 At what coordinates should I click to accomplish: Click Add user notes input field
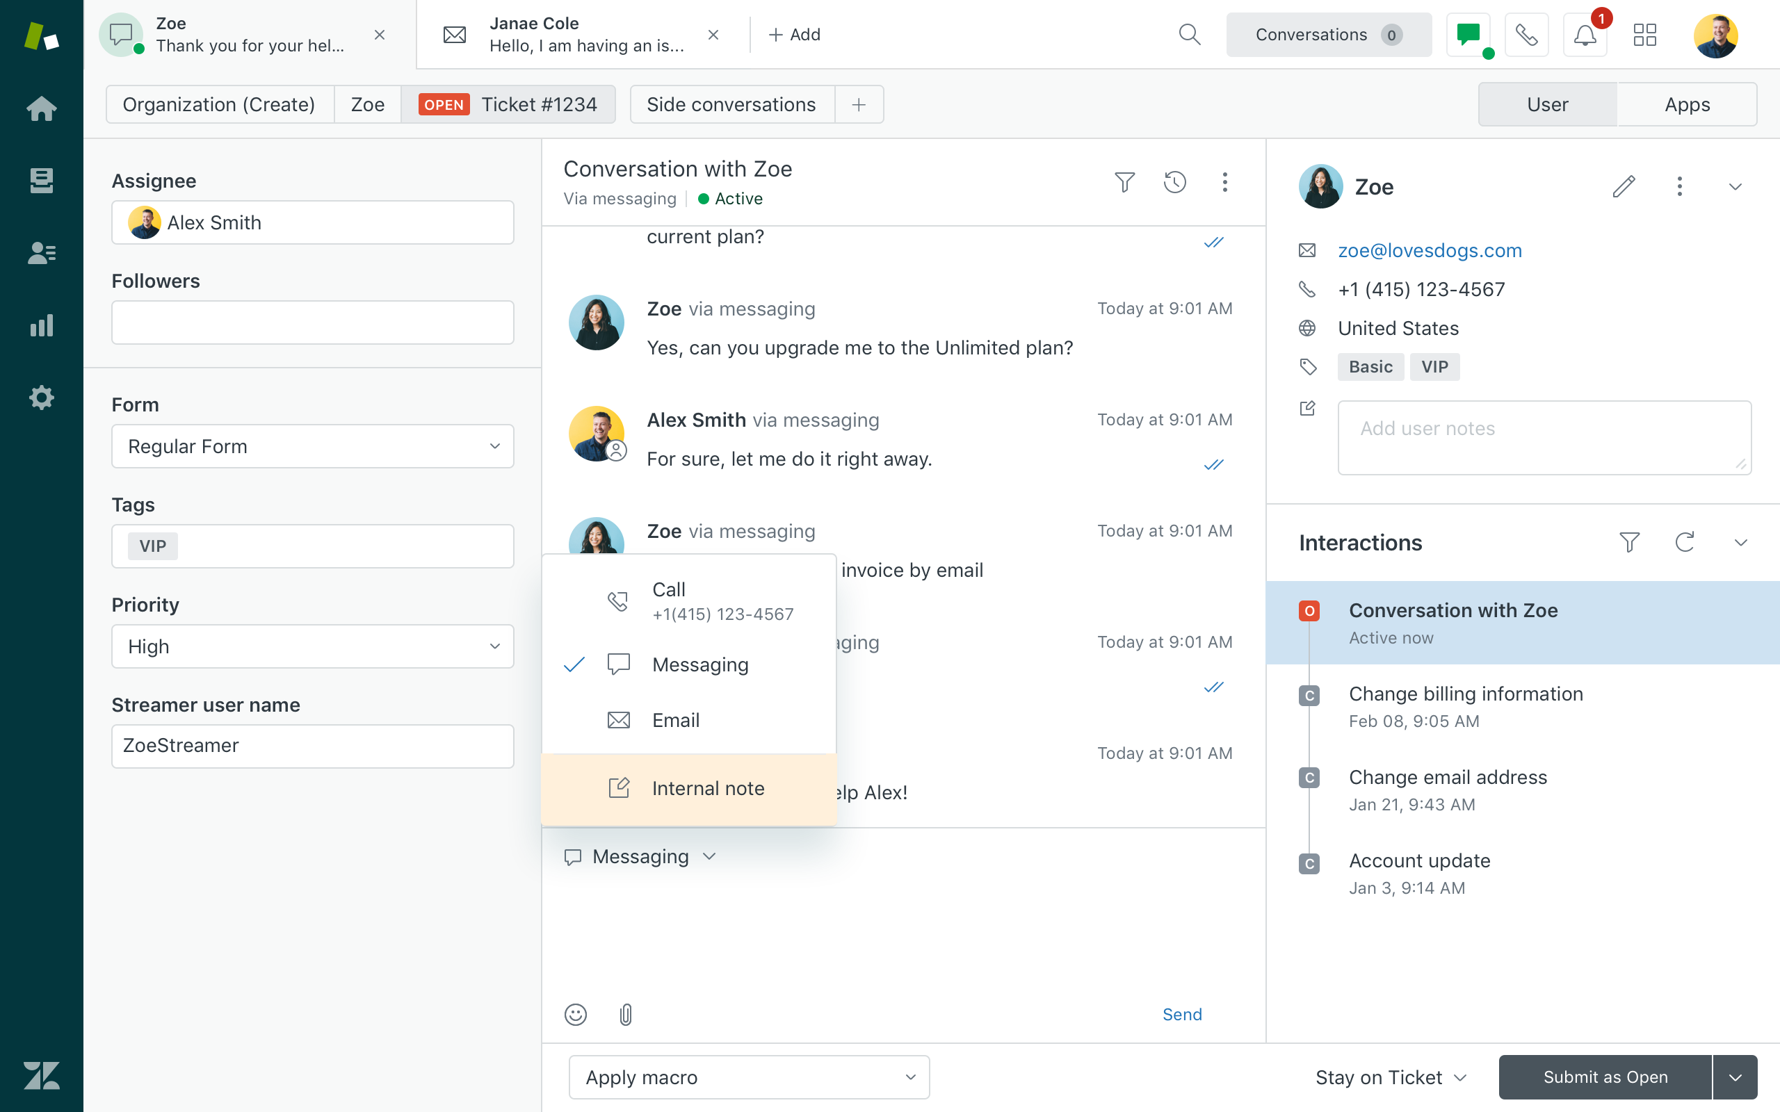[1544, 436]
